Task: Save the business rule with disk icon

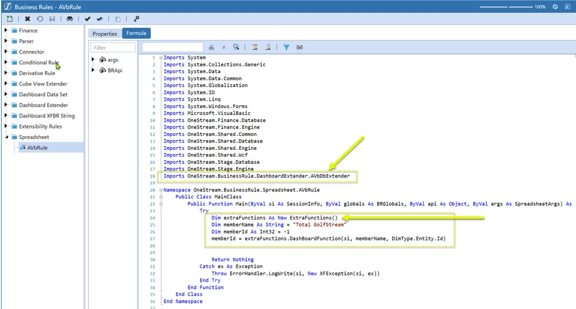Action: (x=52, y=19)
